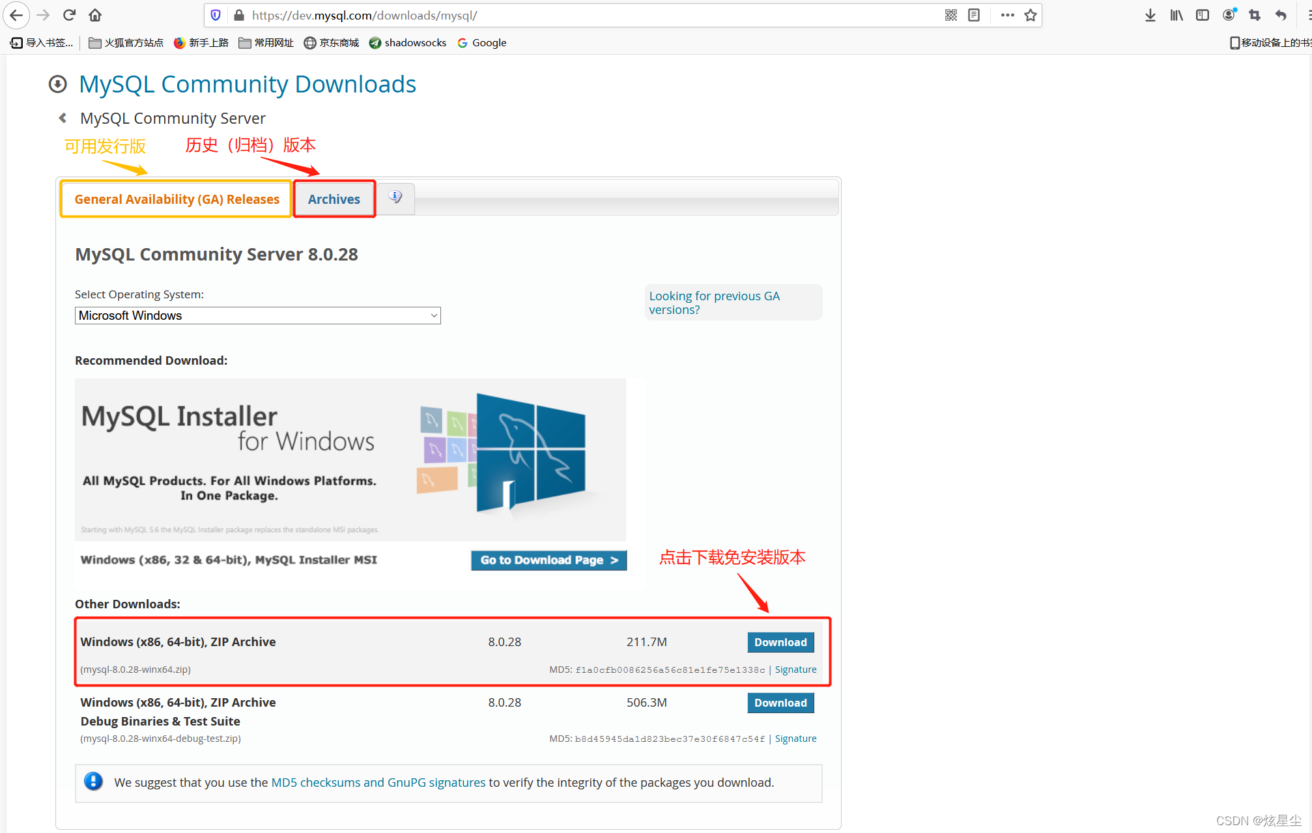1312x833 pixels.
Task: Switch to the Archives tab
Action: point(334,199)
